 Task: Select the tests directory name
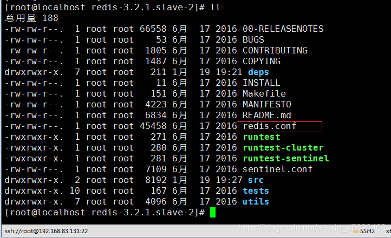point(256,191)
